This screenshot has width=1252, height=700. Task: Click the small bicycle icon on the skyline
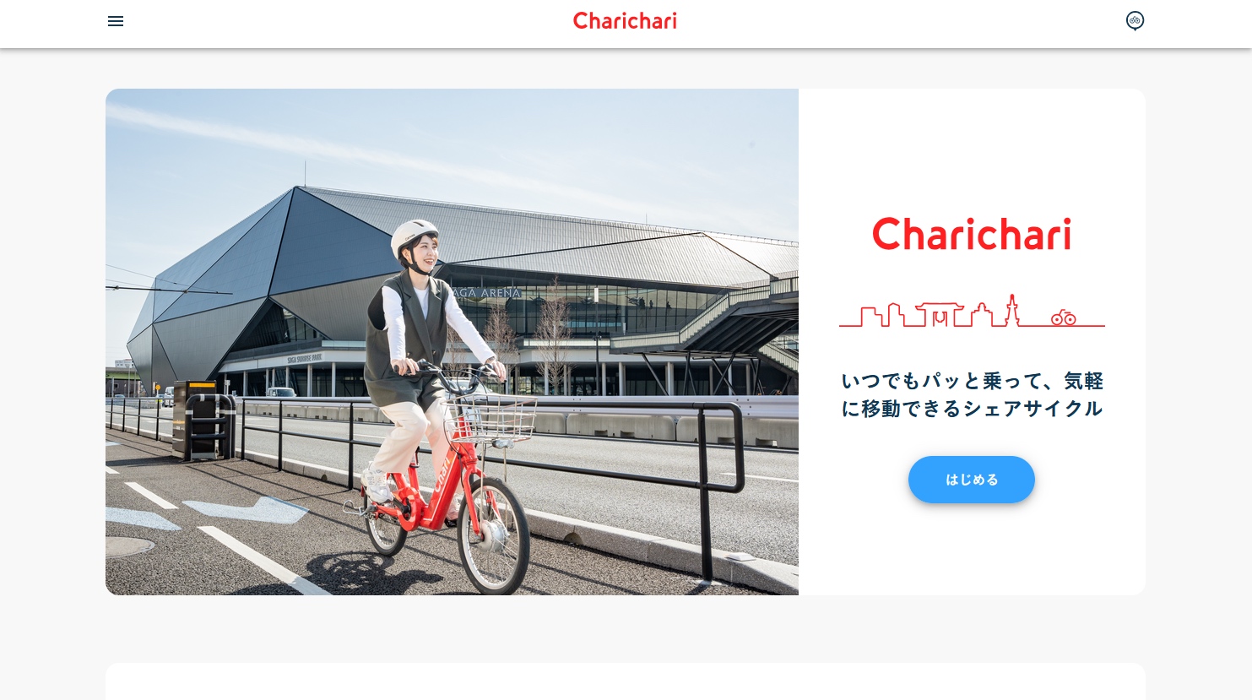[x=1064, y=317]
